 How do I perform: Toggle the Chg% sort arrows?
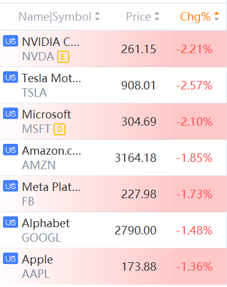tap(216, 16)
